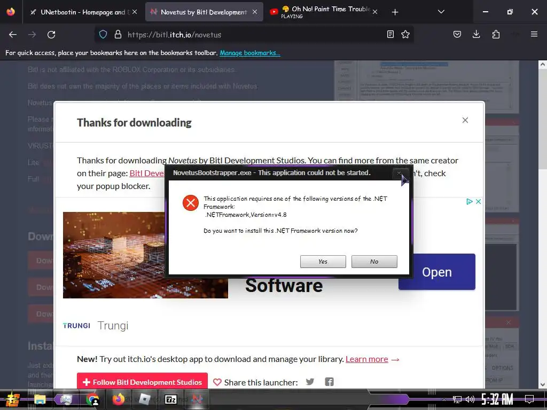Click the URL address bar
This screenshot has width=547, height=410.
(x=254, y=35)
